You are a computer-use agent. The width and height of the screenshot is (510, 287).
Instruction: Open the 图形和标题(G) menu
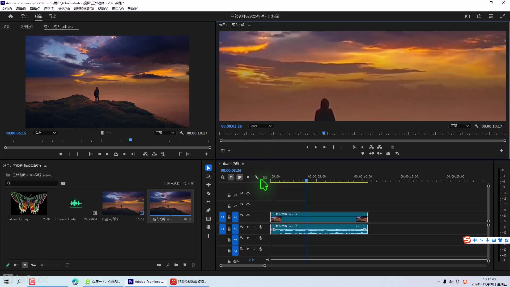[x=84, y=9]
